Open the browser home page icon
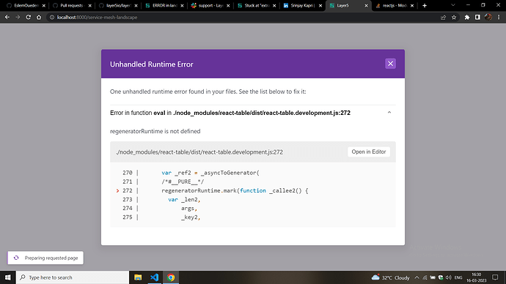Viewport: 506px width, 284px height. pyautogui.click(x=39, y=18)
